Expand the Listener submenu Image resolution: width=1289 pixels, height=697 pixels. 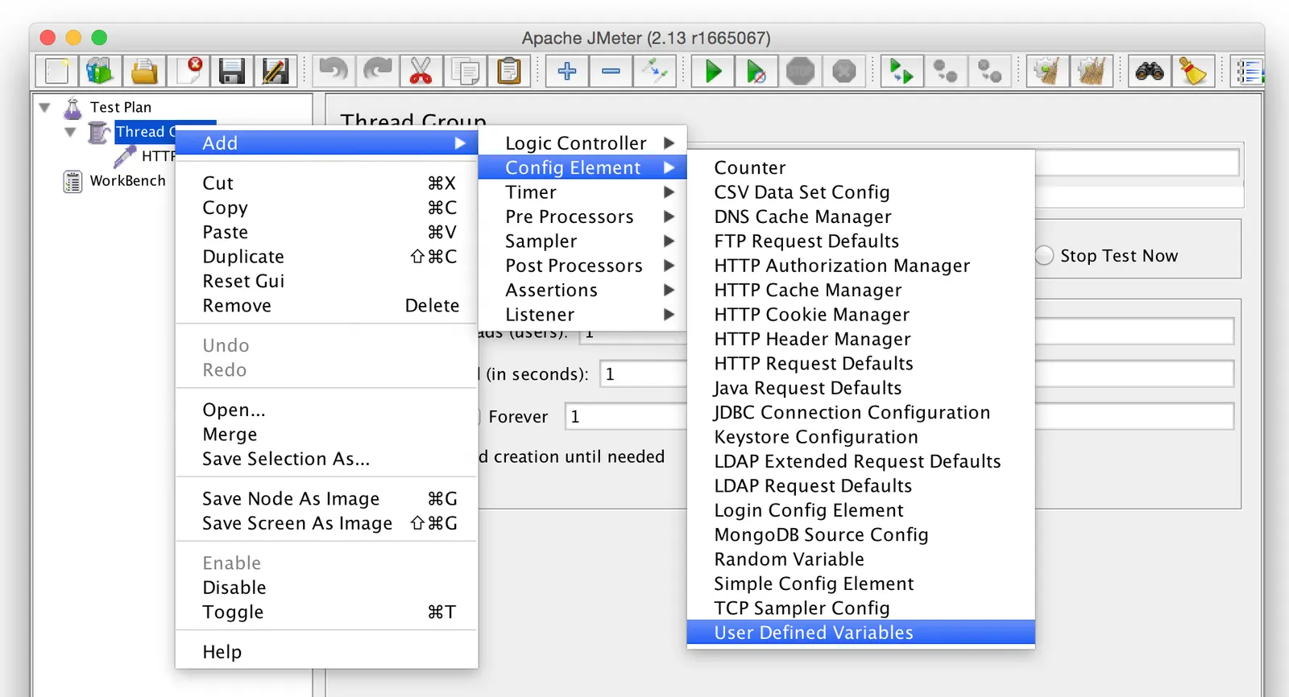pos(582,315)
